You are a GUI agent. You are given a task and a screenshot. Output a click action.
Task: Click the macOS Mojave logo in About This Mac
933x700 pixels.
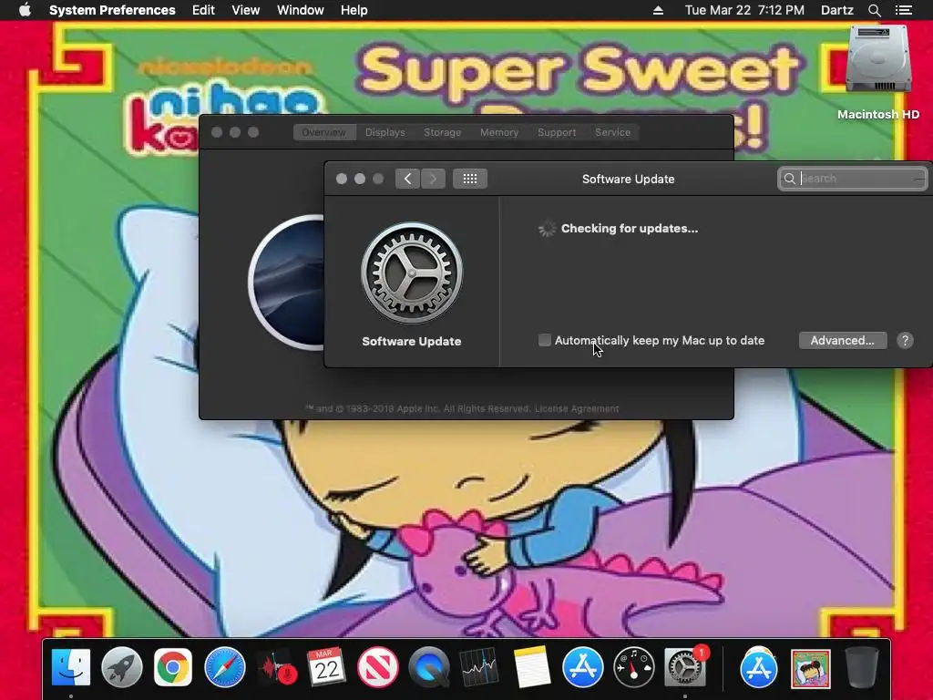(x=287, y=283)
